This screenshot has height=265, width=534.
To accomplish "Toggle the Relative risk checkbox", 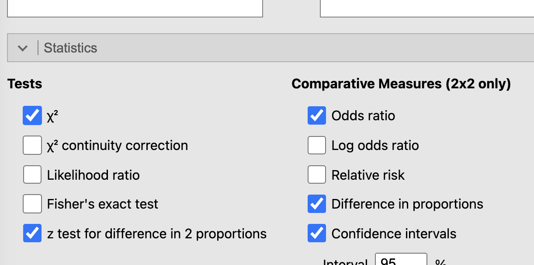I will click(x=316, y=174).
